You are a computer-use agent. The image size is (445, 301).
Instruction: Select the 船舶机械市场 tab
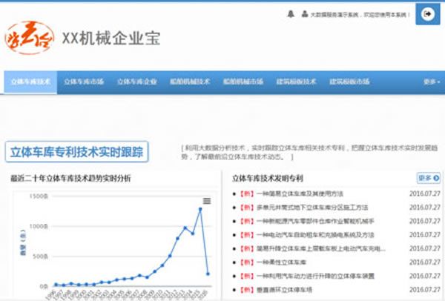tap(243, 82)
